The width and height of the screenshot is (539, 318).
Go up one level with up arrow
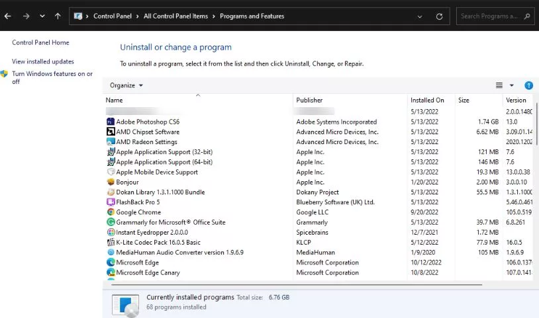pos(58,16)
